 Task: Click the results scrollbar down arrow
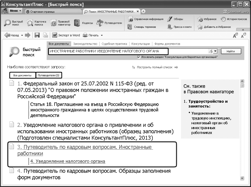242,178
